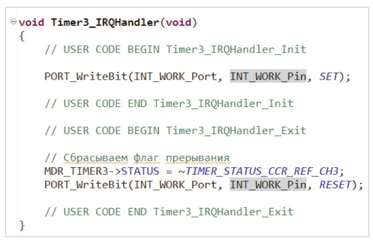
Task: Place cursor on opening curly brace
Action: (22, 36)
